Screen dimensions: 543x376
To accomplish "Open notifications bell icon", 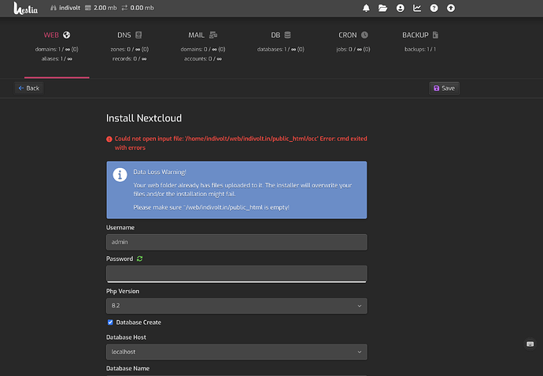I will 366,8.
